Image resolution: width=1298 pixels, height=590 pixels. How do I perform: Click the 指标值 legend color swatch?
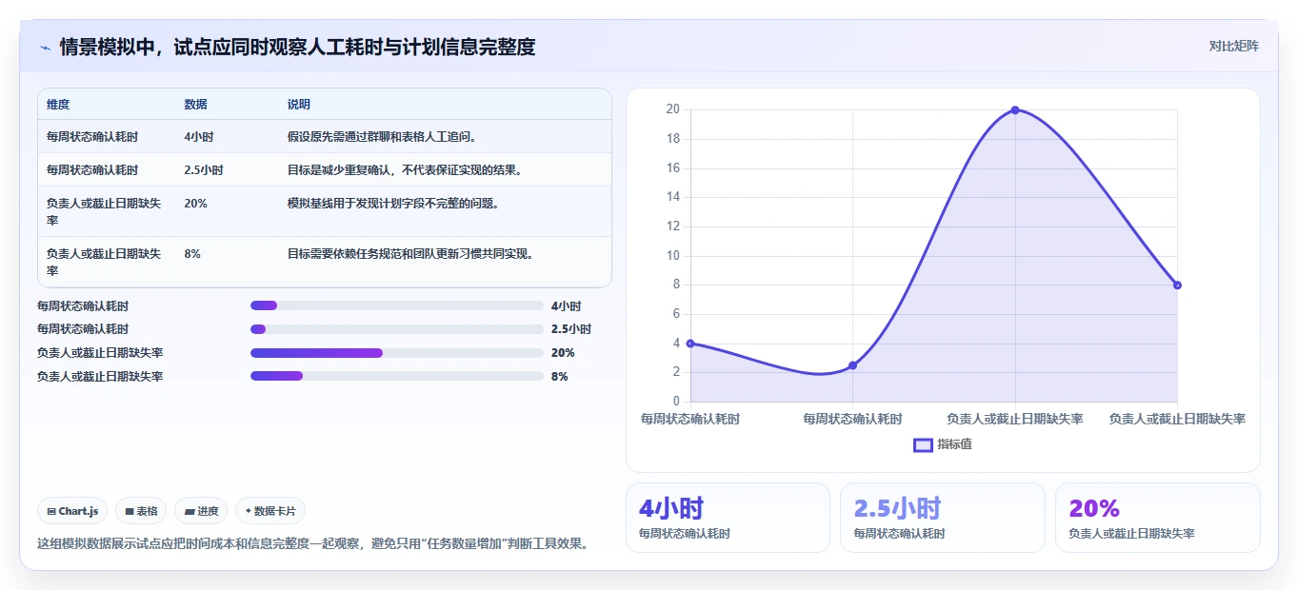(923, 444)
